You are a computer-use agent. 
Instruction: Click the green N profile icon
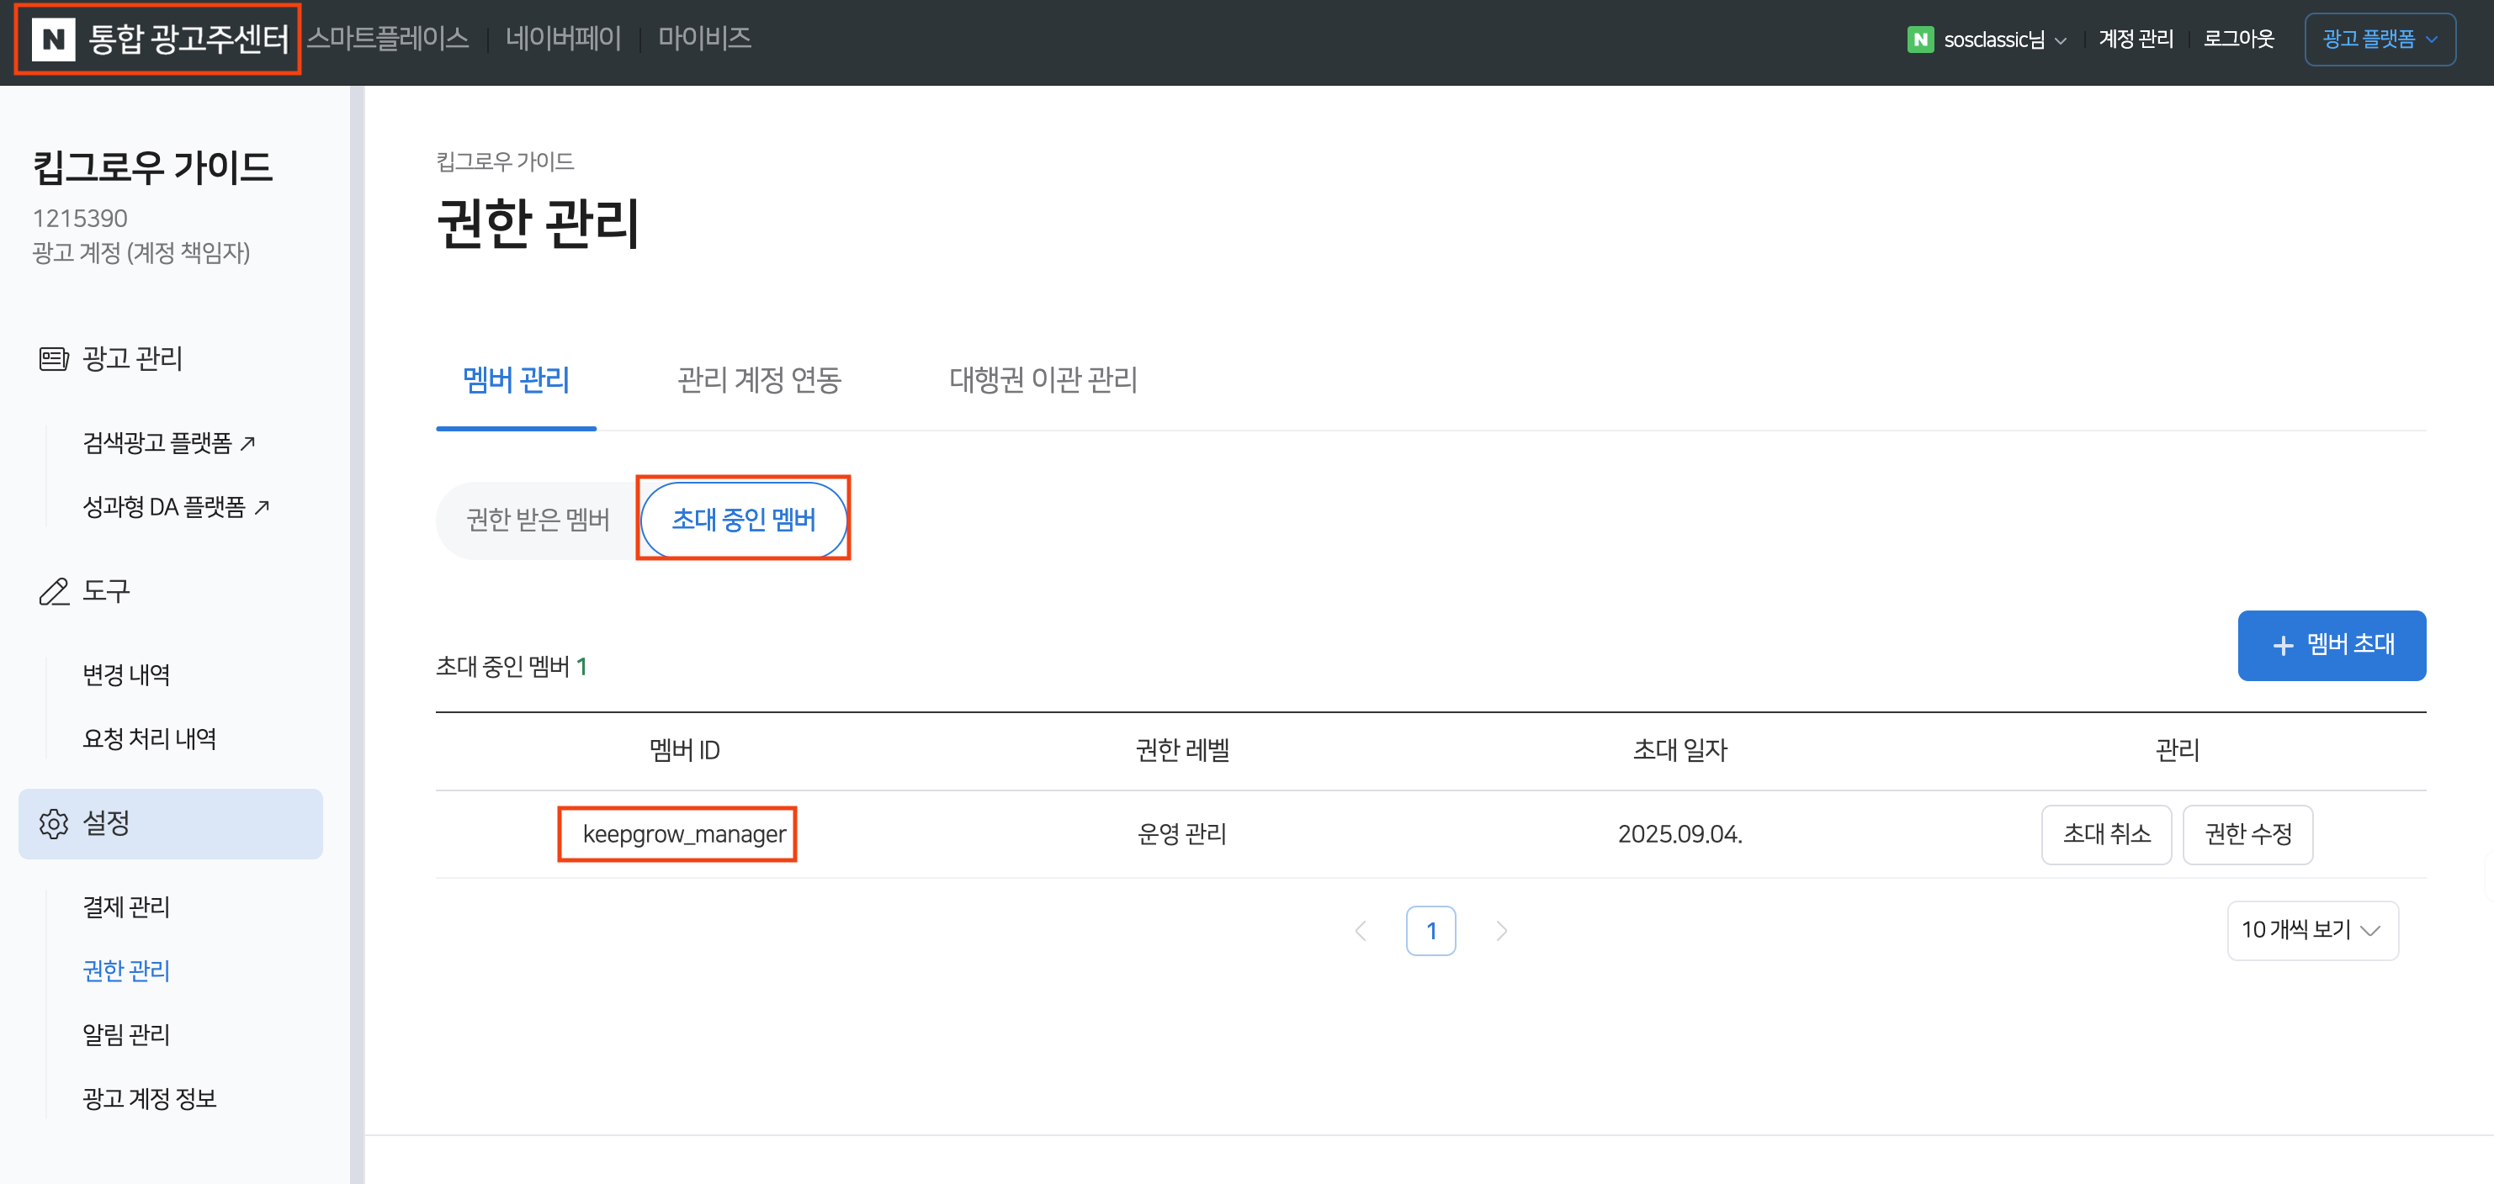pos(1919,40)
